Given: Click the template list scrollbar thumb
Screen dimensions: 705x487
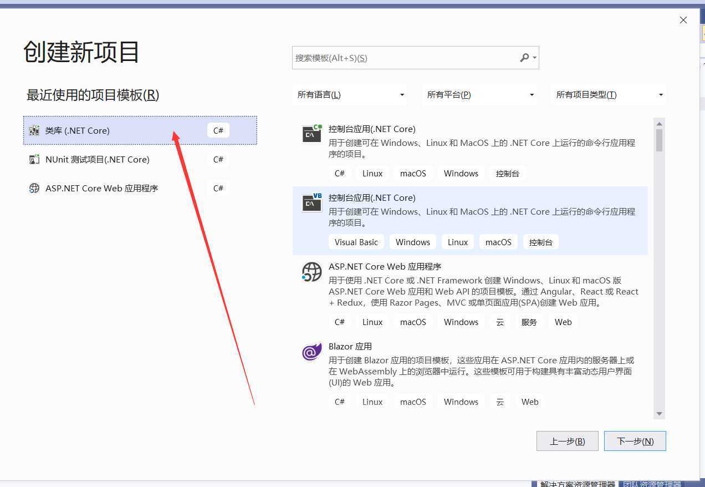Looking at the screenshot, I should (x=659, y=140).
